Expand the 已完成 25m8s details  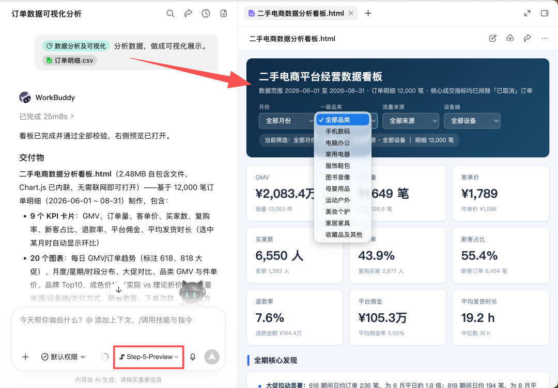47,117
